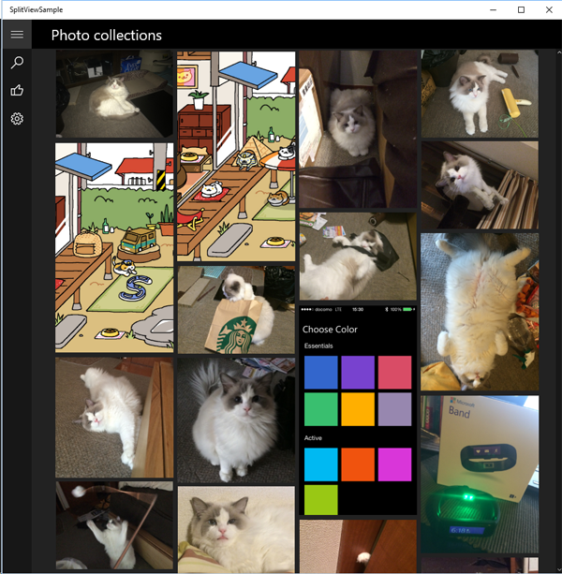Click the Essentials label in screenshot
This screenshot has height=574, width=562.
point(318,346)
